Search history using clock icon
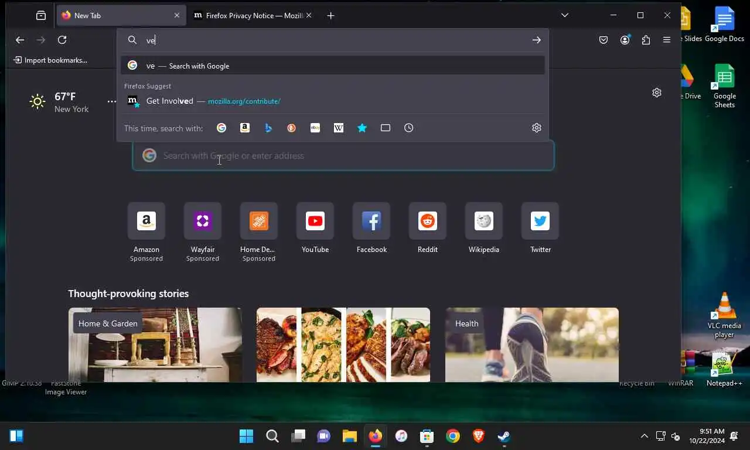750x450 pixels. point(409,128)
